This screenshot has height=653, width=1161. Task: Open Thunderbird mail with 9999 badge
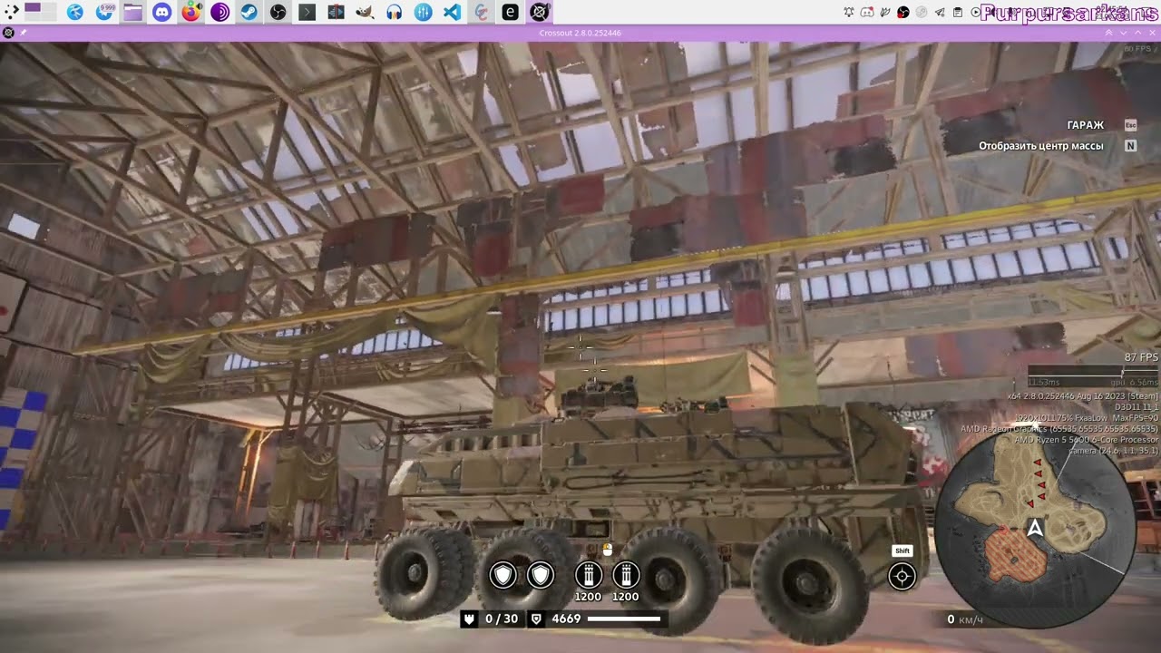click(103, 13)
